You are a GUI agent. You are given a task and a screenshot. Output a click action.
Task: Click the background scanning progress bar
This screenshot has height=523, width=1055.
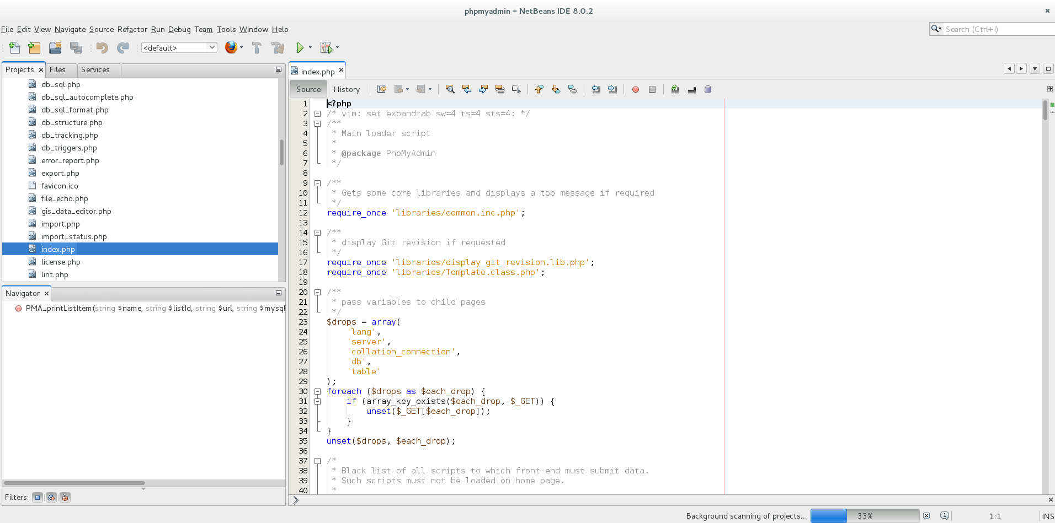click(864, 516)
